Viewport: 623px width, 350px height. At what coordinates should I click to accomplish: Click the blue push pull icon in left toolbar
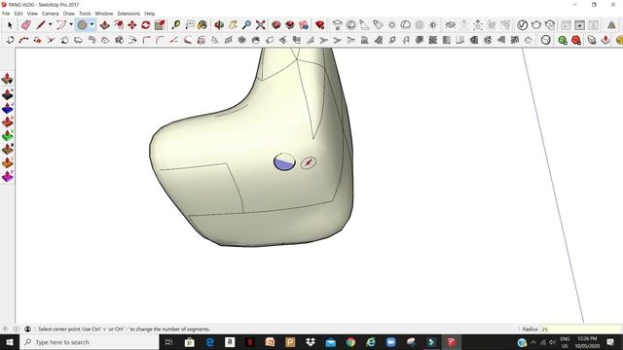point(7,108)
